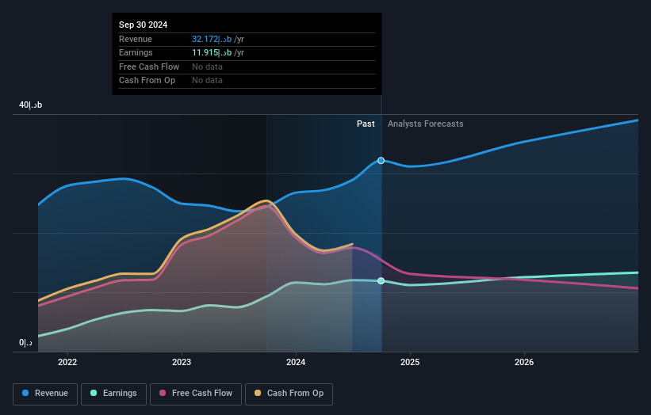The width and height of the screenshot is (651, 415).
Task: Click the 2024 x-axis label
Action: click(x=296, y=363)
